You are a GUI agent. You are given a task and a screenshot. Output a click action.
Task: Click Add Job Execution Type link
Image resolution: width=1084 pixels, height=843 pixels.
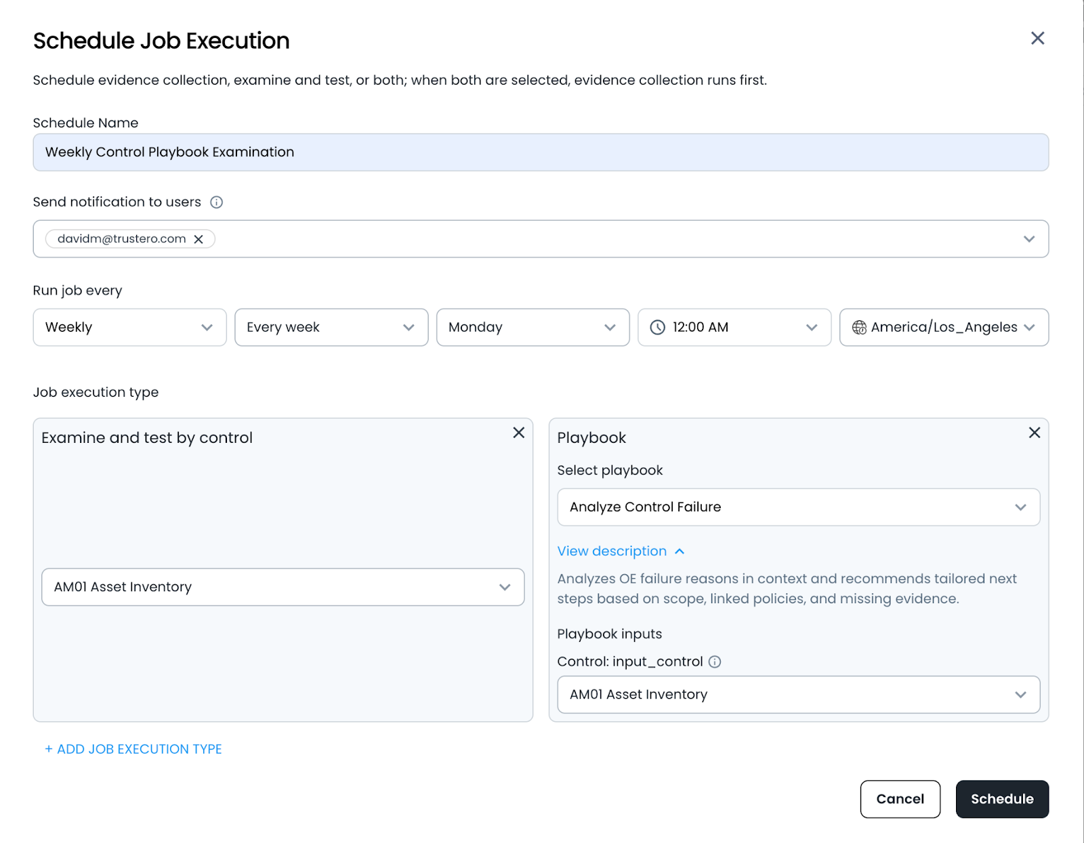click(x=133, y=750)
